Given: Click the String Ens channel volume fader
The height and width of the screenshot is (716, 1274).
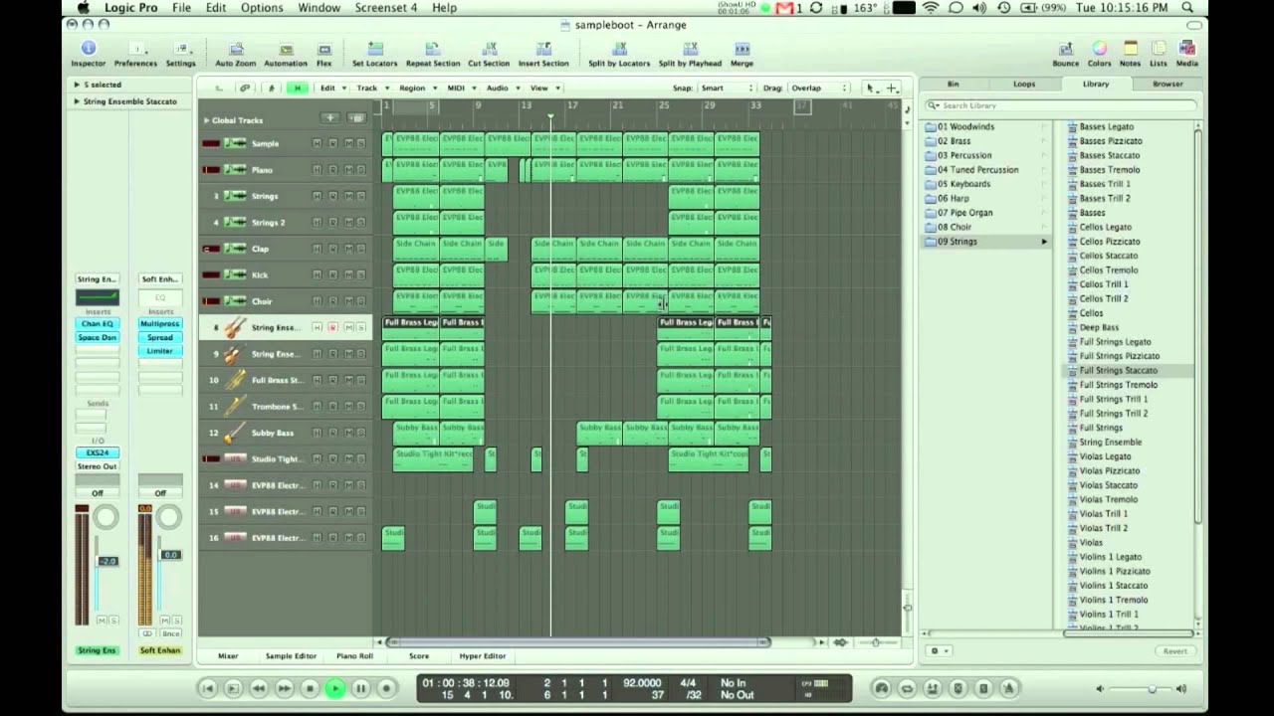Looking at the screenshot, I should pos(106,562).
